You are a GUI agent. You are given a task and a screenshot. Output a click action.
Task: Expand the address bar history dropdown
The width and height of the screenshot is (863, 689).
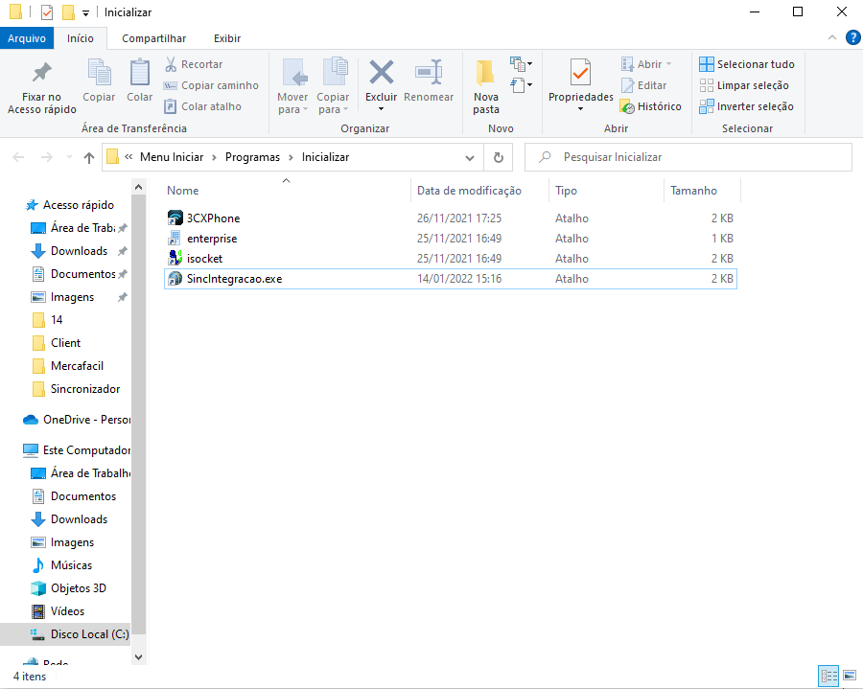[x=470, y=157]
